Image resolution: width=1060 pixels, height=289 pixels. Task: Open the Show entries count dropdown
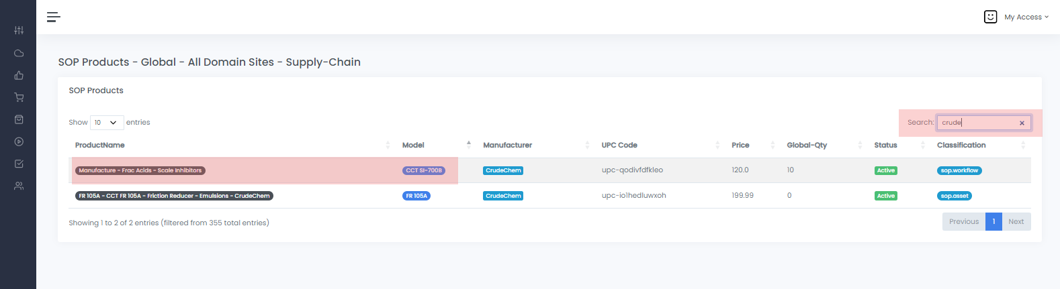pyautogui.click(x=107, y=123)
